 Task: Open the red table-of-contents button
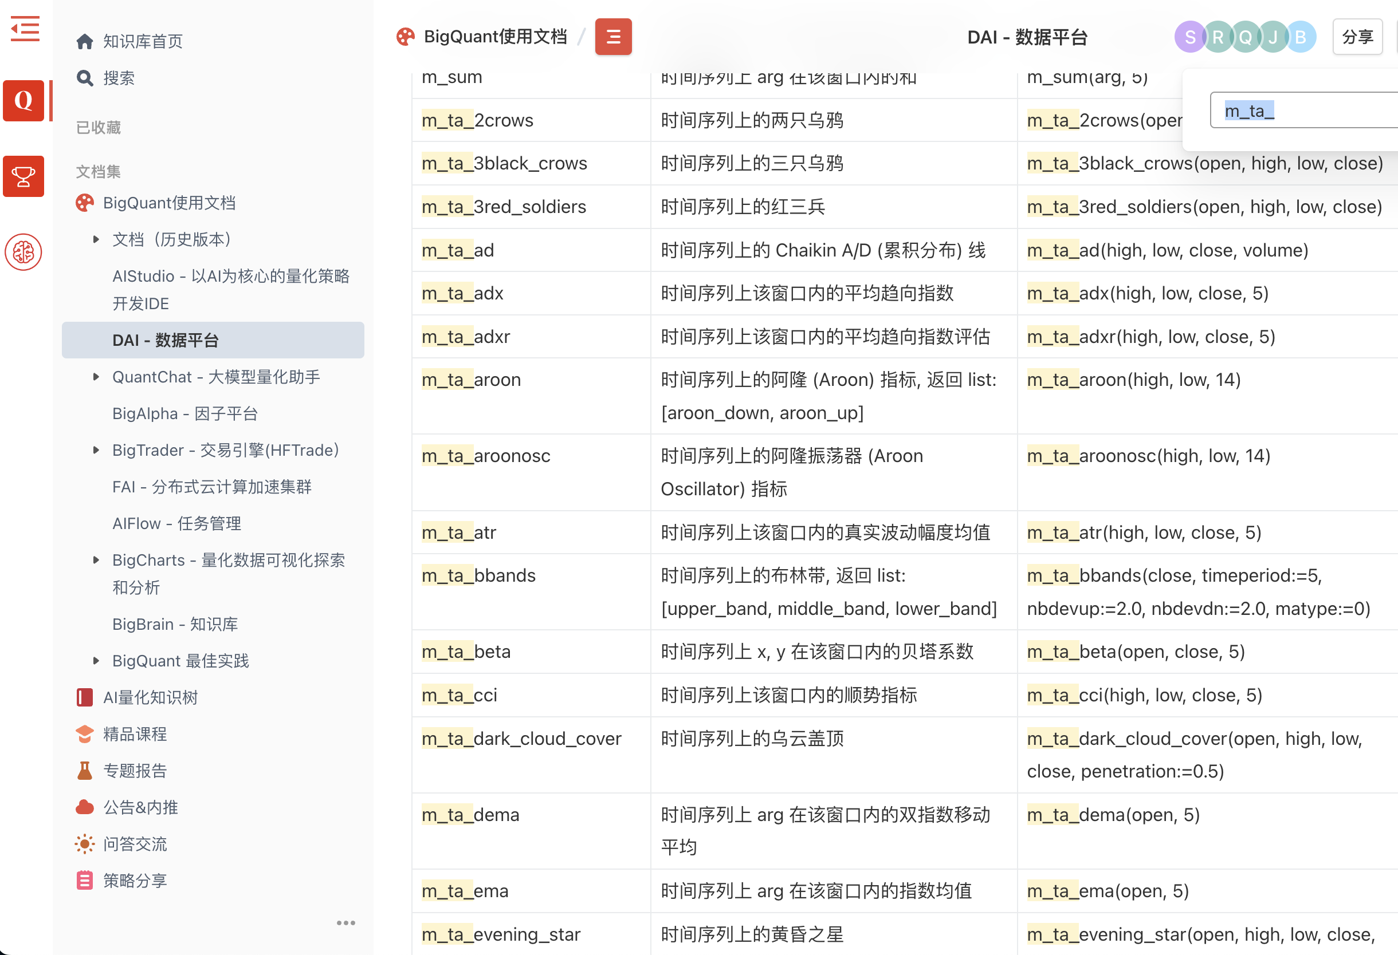click(613, 37)
